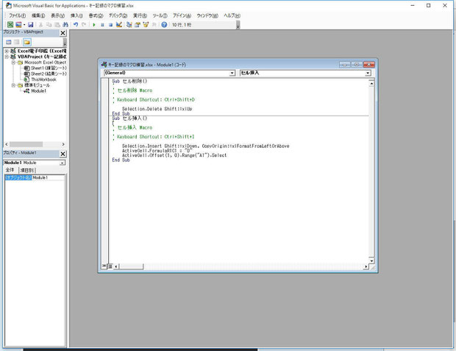Viewport: 456px width, 351px height.
Task: Collapse the VBAProject tree node
Action: point(7,57)
